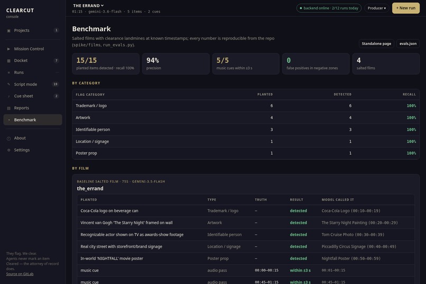426x284 pixels.
Task: Click 'Tom Cruise Photo' model result
Action: pyautogui.click(x=353, y=235)
